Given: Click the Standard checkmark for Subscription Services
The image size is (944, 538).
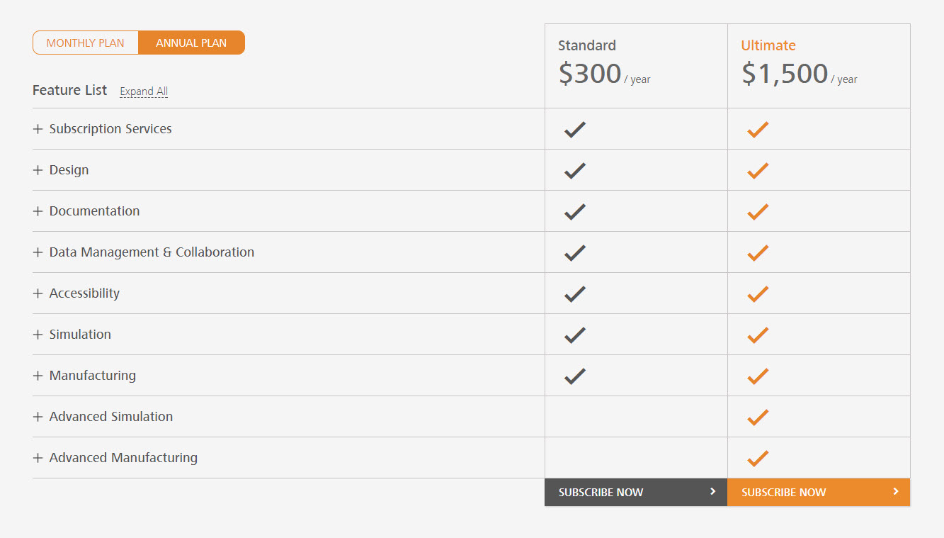Looking at the screenshot, I should tap(575, 129).
